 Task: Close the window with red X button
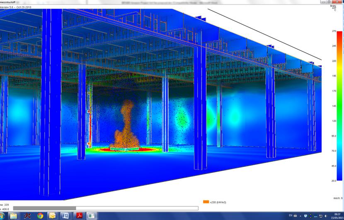337,2
